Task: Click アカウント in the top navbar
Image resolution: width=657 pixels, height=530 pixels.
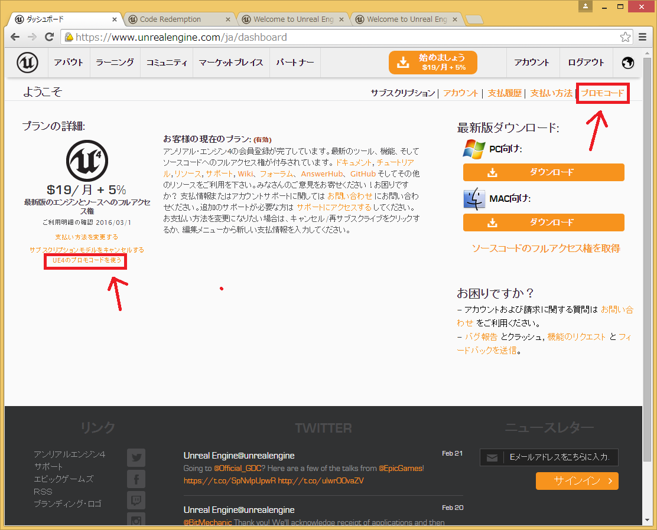Action: coord(532,63)
